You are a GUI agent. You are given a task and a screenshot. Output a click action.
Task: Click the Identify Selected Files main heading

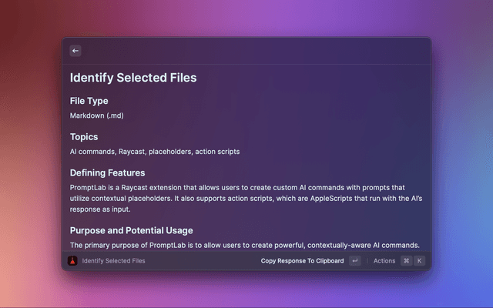point(133,78)
